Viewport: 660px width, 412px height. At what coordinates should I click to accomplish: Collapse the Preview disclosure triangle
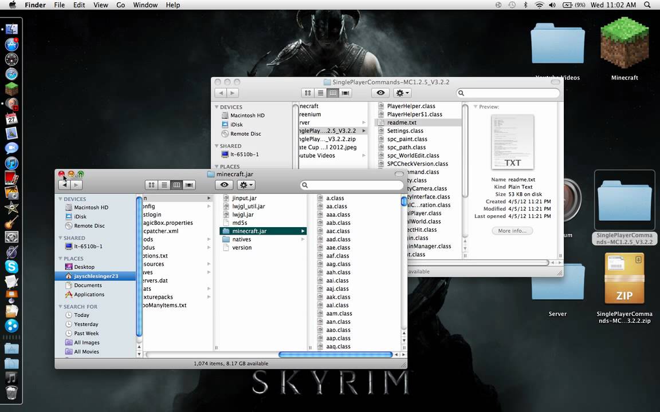(x=476, y=107)
